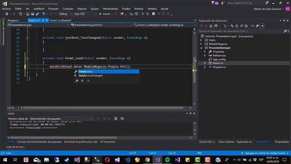
Task: Switch to Propiedades tab
Action: pos(282,142)
